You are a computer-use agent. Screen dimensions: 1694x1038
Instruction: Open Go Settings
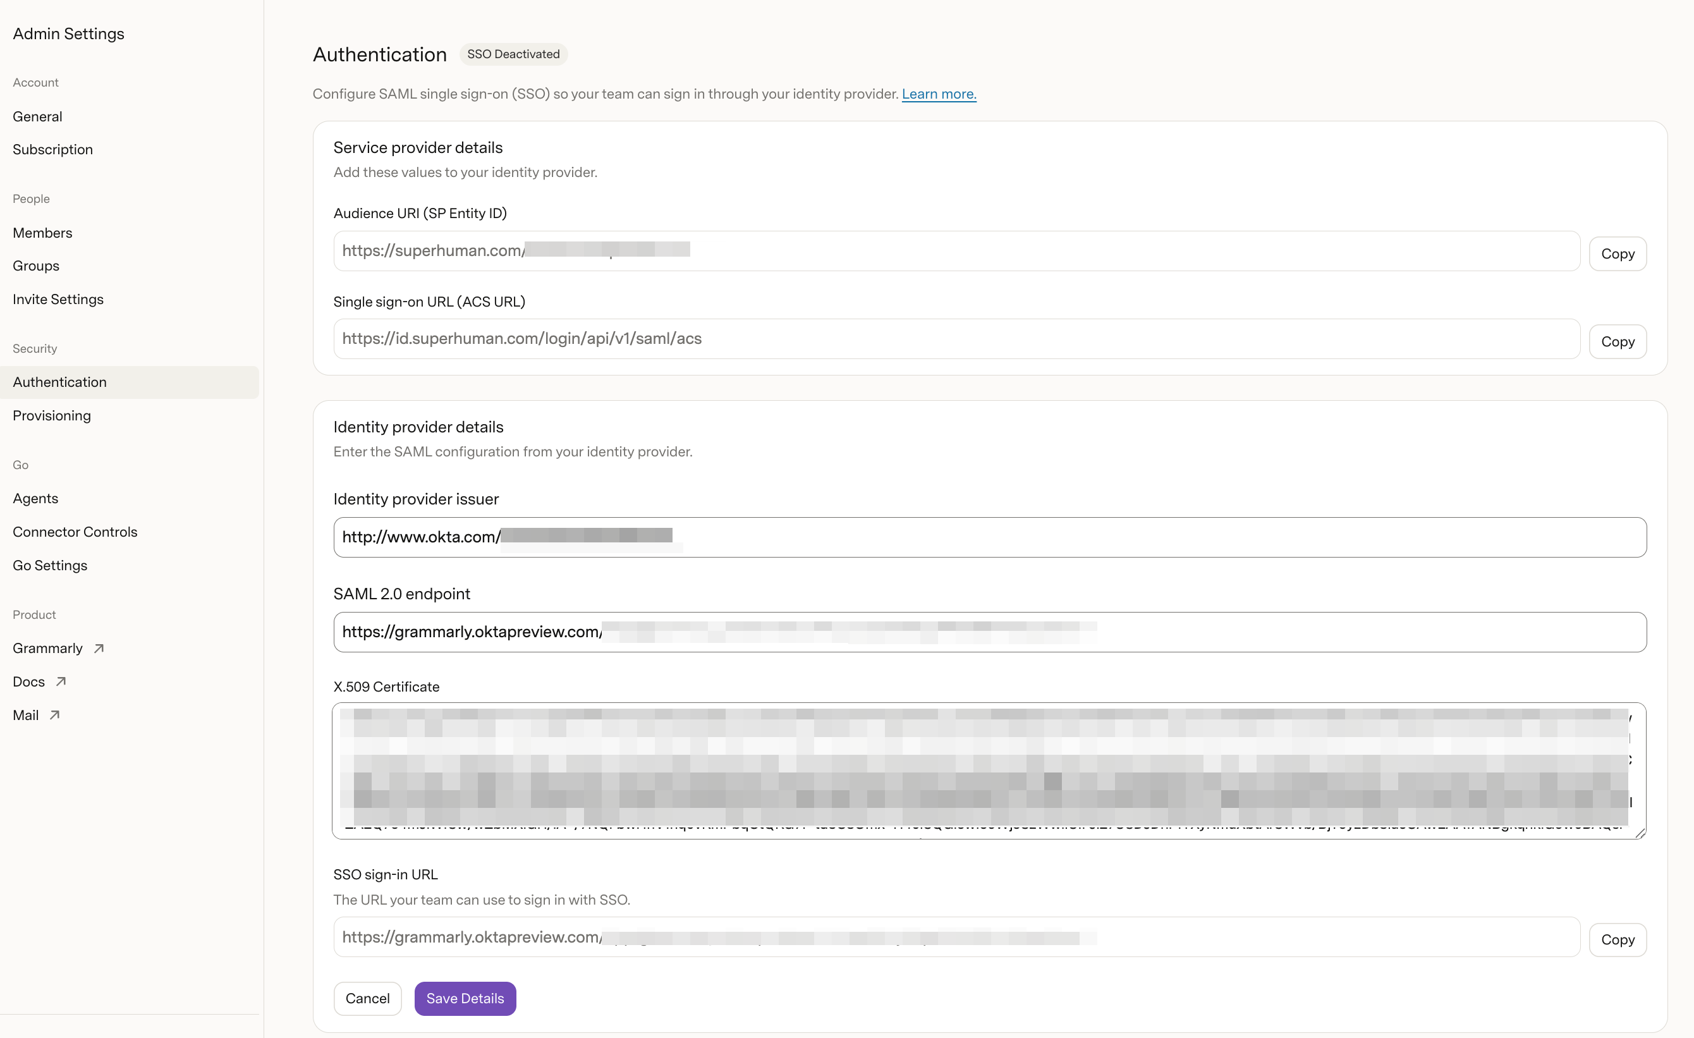point(49,565)
